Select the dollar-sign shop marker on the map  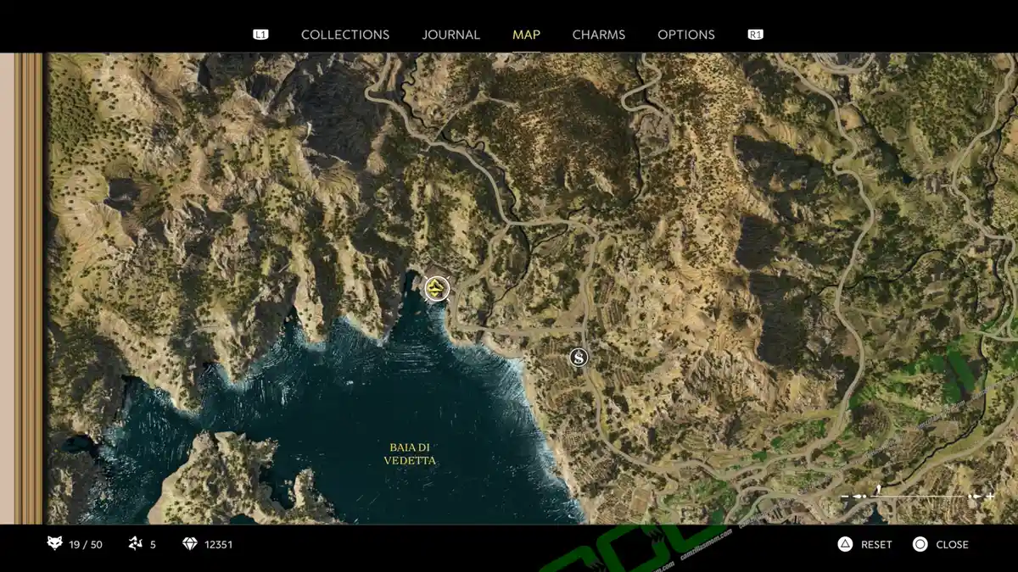579,358
